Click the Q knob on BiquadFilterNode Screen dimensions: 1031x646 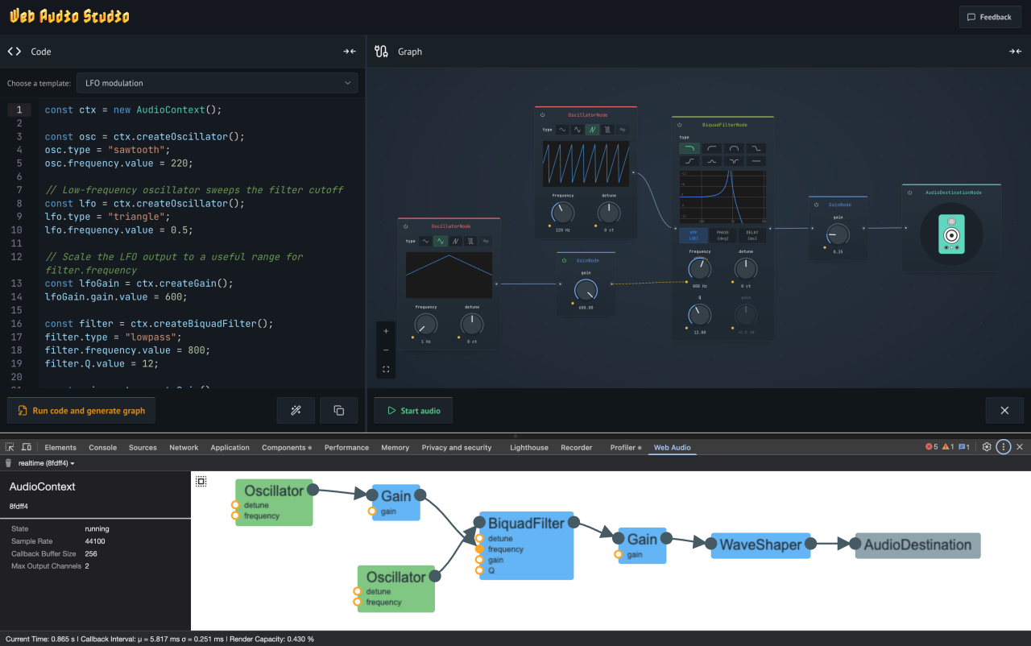[x=699, y=315]
